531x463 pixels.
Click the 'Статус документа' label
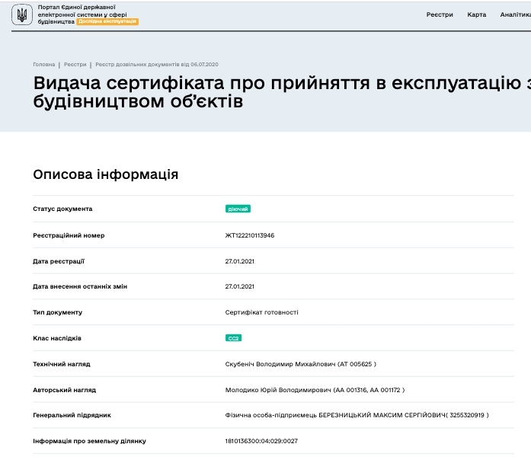[62, 209]
